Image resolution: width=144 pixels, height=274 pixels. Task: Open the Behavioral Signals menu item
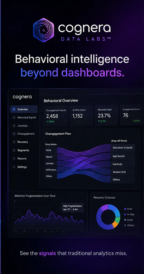point(27,118)
